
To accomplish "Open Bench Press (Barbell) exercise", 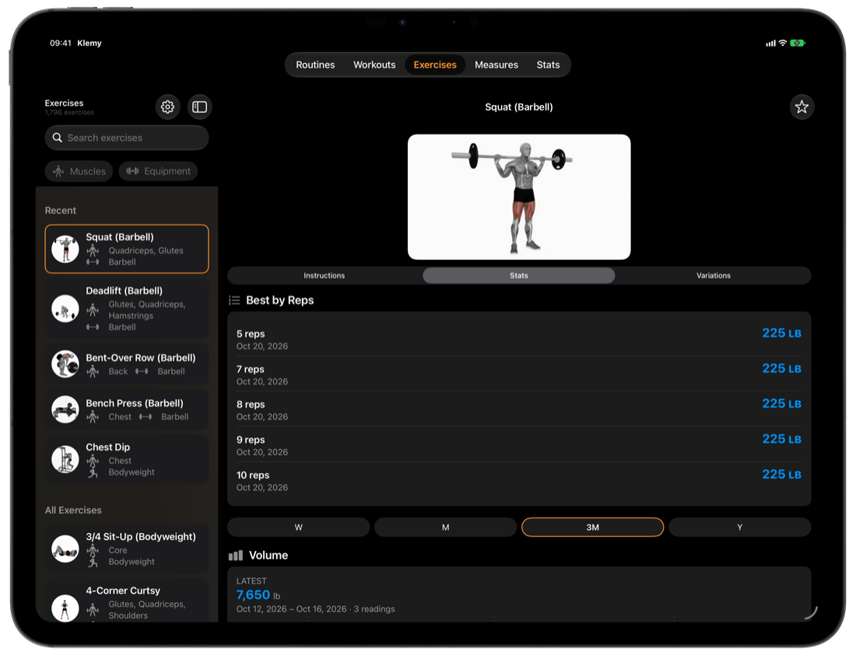I will tap(127, 409).
